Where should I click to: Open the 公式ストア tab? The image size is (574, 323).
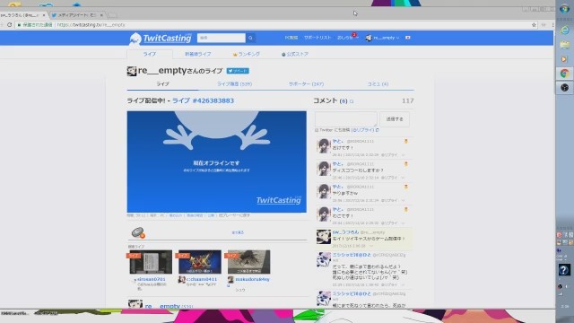click(x=295, y=54)
